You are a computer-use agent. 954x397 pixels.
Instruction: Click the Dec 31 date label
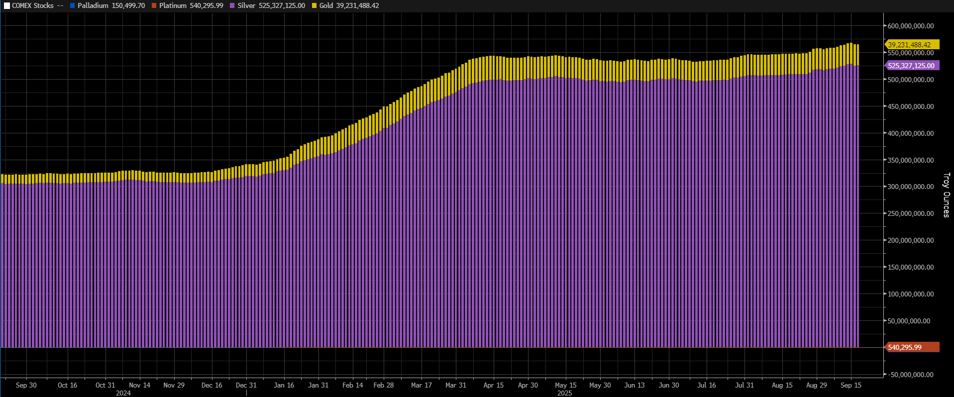click(x=246, y=385)
